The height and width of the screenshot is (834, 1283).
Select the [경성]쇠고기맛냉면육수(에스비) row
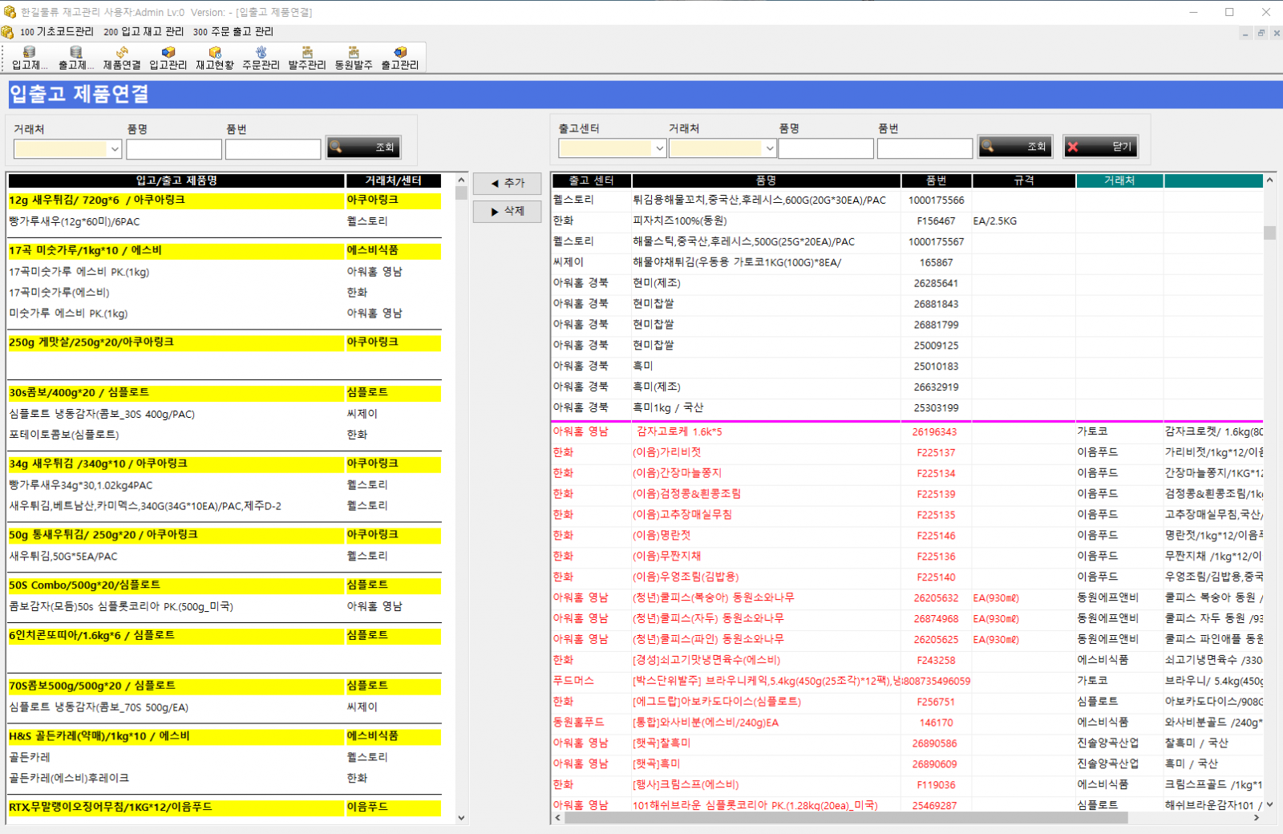pyautogui.click(x=907, y=660)
